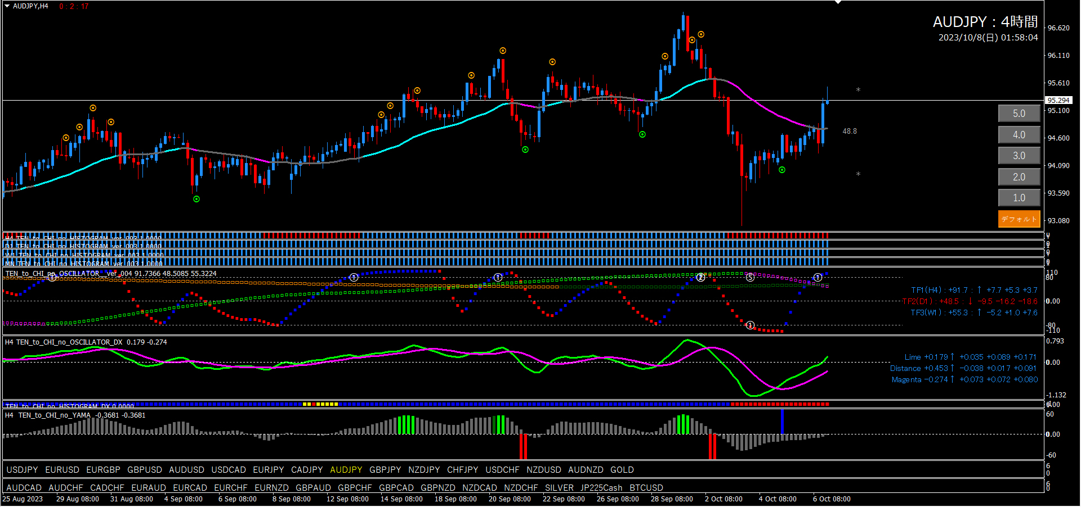Switch chart to AUDUSD

point(186,470)
